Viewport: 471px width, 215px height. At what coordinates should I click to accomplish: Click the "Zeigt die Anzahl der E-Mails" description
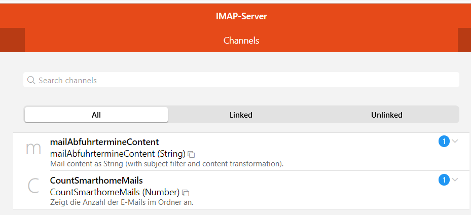(122, 202)
